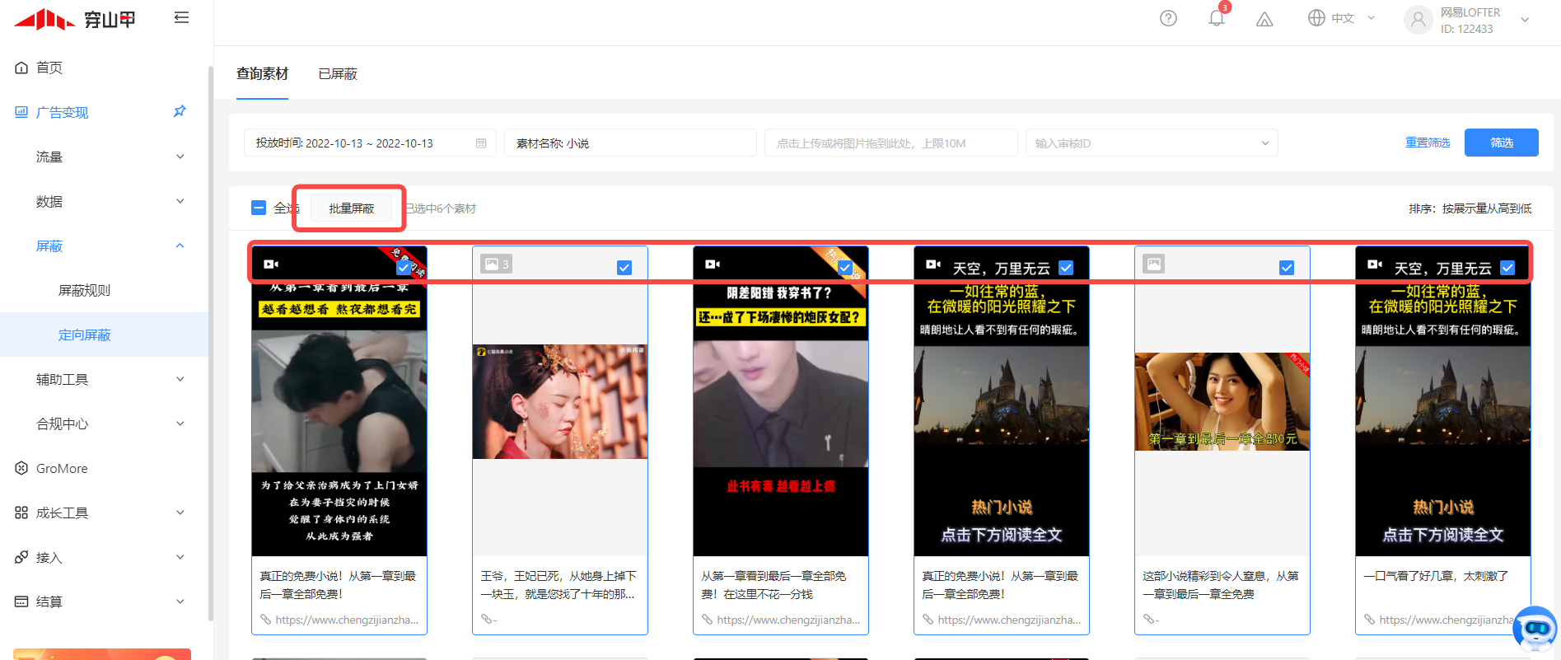
Task: Click video icon on 阴差阳错 card
Action: tap(713, 264)
